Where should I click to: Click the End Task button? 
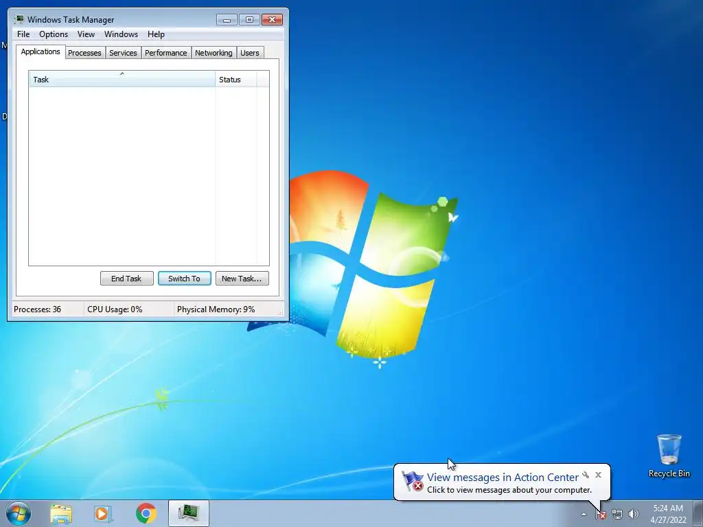(126, 279)
